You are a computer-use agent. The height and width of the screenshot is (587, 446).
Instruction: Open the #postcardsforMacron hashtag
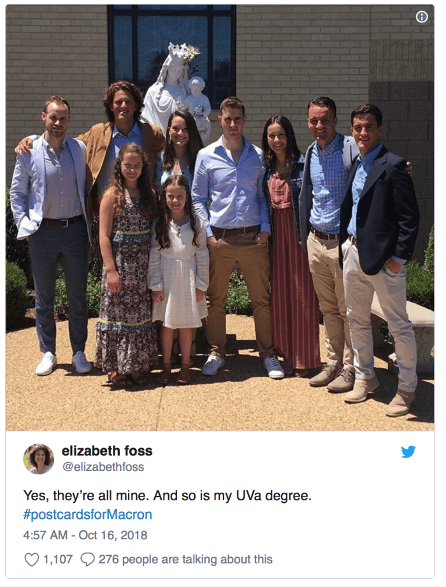click(x=87, y=514)
